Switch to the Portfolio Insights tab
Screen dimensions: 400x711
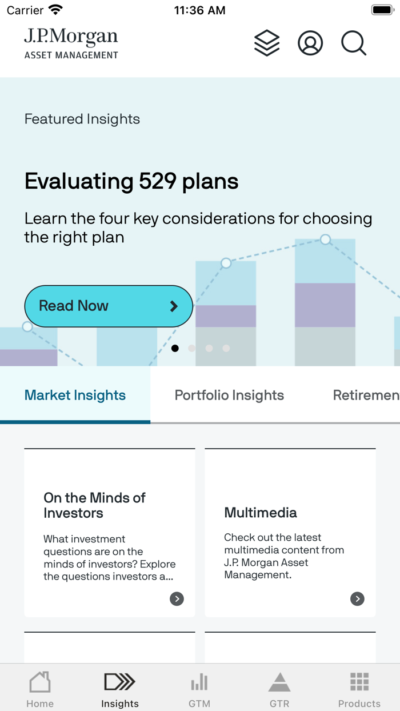point(229,395)
